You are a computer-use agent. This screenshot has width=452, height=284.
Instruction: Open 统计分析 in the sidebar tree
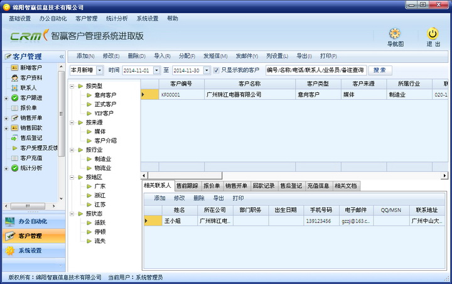click(x=31, y=168)
